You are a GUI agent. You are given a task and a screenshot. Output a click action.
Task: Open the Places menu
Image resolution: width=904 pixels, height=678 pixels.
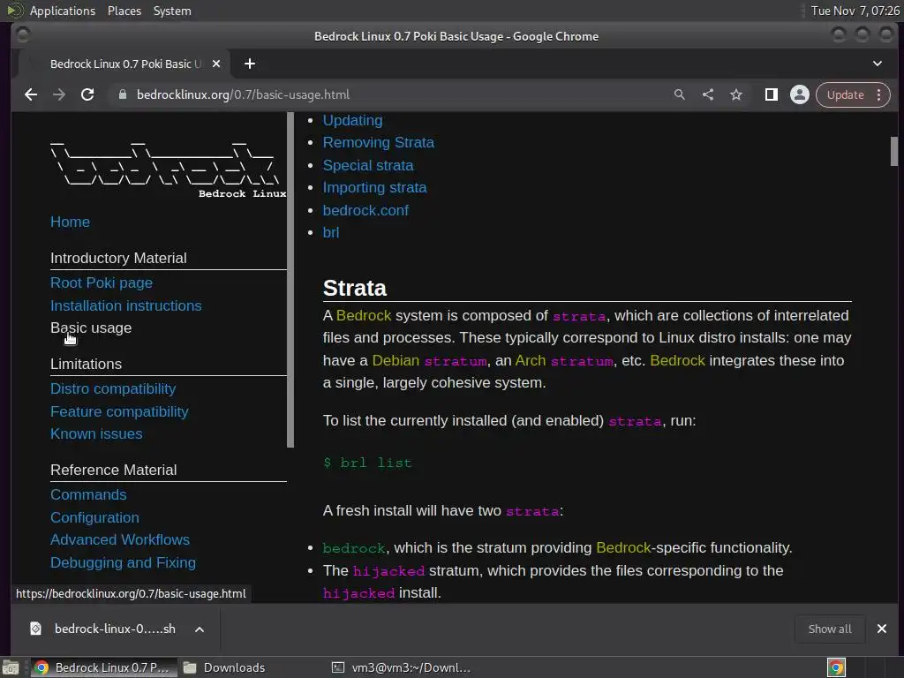coord(124,11)
